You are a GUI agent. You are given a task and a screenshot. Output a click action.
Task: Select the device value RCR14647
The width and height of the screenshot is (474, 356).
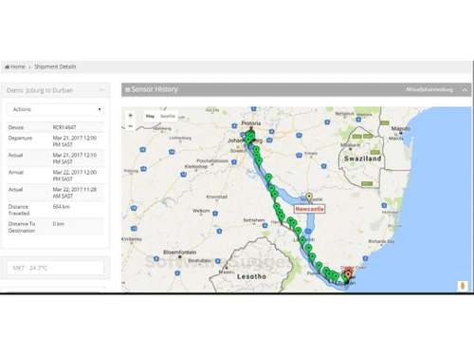[64, 127]
